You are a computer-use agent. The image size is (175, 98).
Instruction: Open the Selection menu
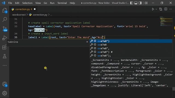[x=27, y=3]
